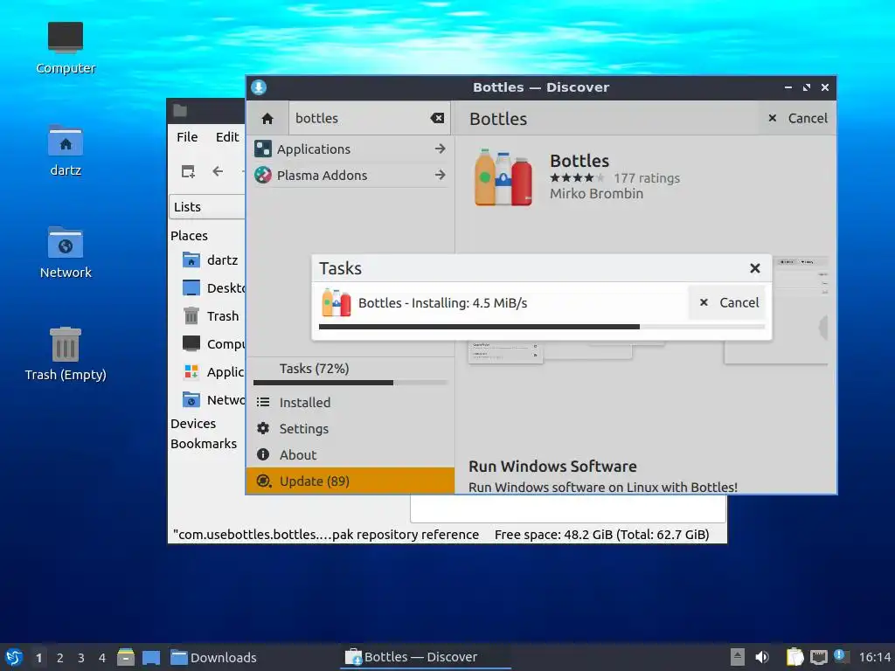The width and height of the screenshot is (895, 671).
Task: Click the Free space status text
Action: (601, 535)
